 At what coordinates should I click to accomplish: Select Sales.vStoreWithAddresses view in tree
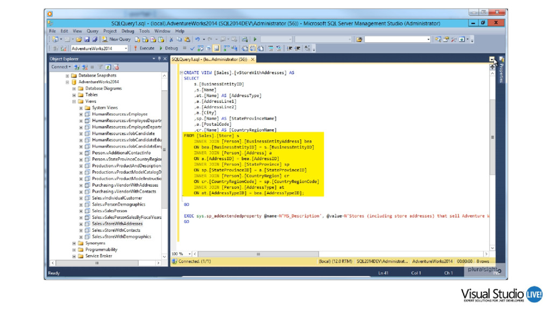click(117, 224)
